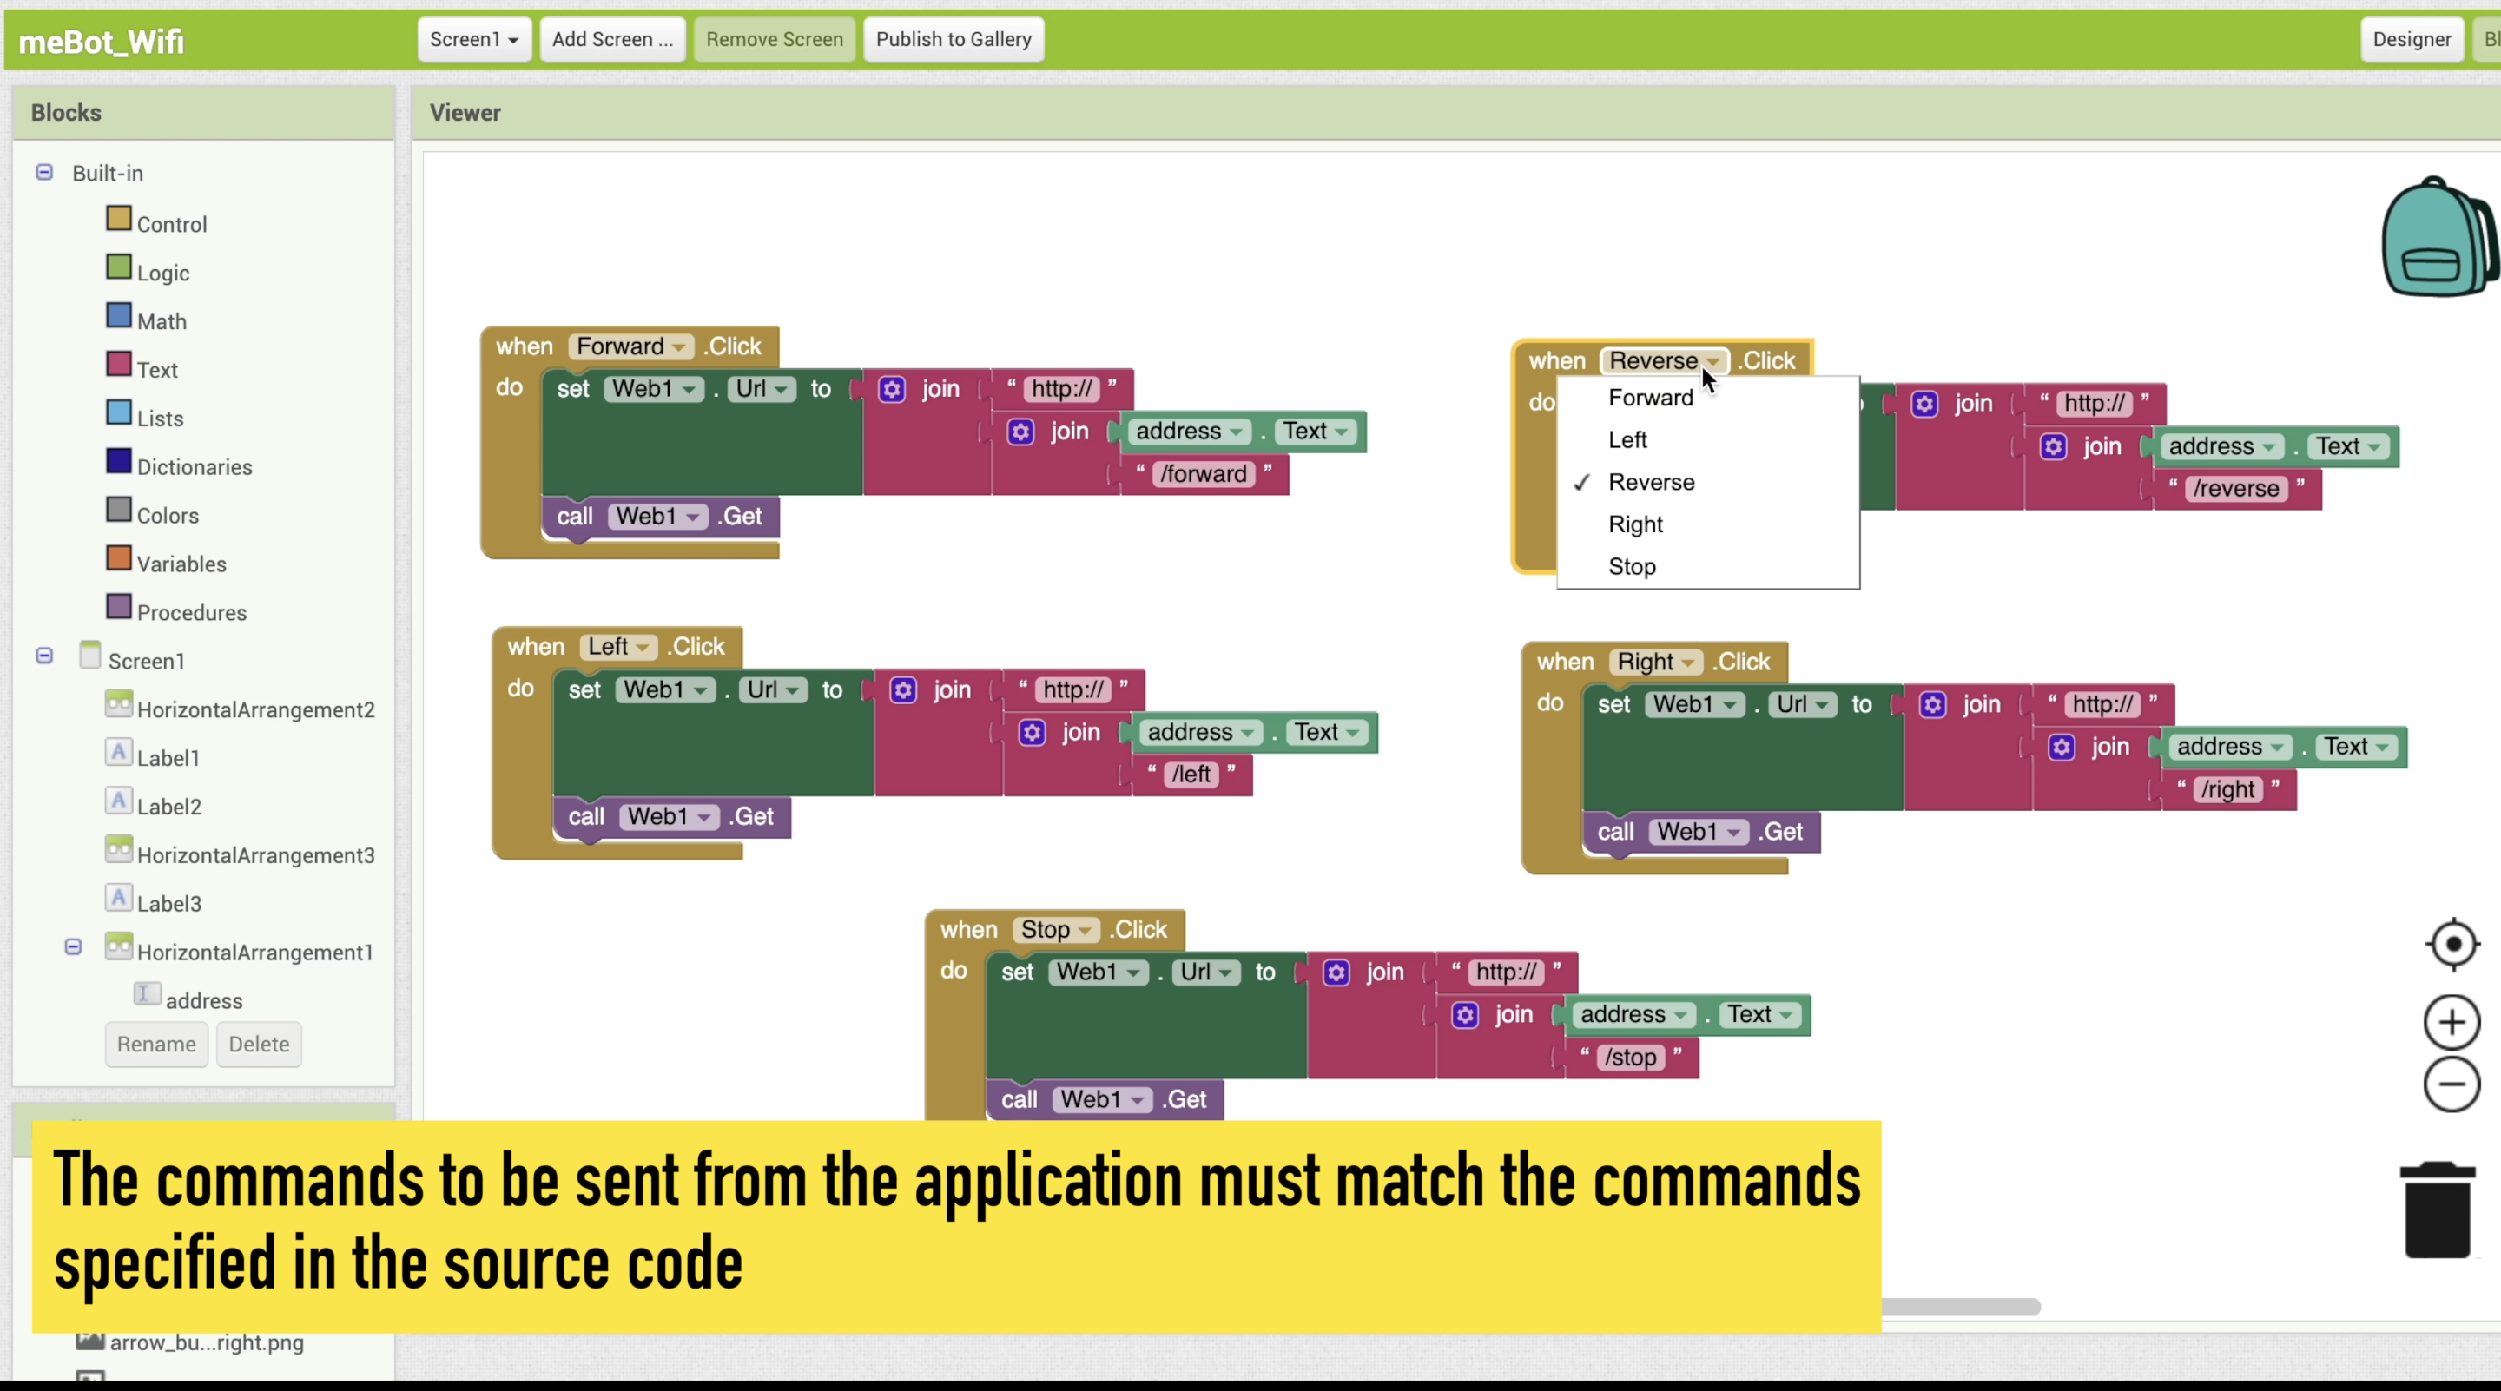
Task: Choose Stop from the open dropdown list
Action: tap(1631, 567)
